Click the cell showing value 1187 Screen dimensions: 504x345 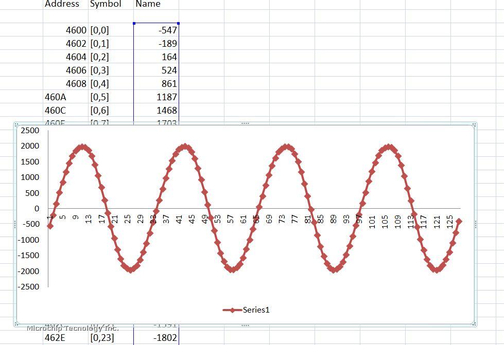coord(157,97)
